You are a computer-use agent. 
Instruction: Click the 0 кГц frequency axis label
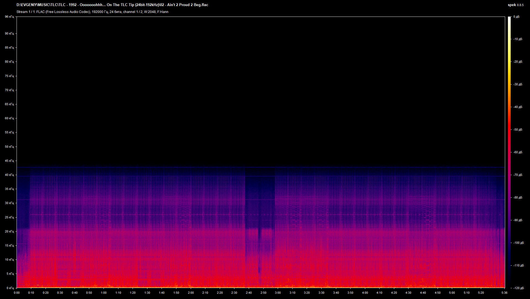coord(10,288)
